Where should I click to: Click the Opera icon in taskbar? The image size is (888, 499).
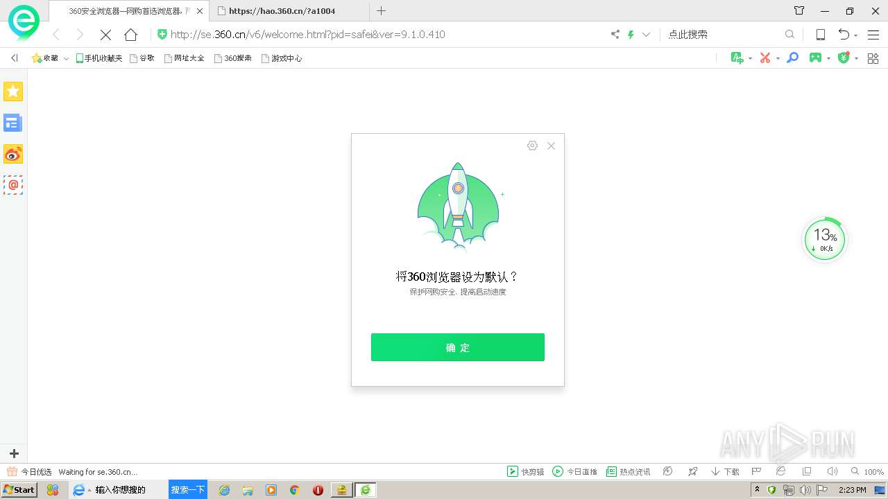tap(318, 490)
